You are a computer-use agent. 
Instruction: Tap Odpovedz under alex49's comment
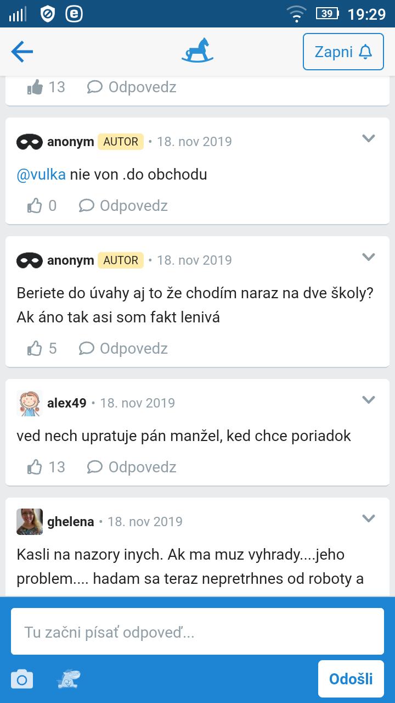(132, 467)
